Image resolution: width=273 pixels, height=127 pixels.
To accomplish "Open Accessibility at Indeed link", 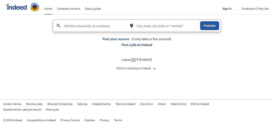I will pos(41,120).
